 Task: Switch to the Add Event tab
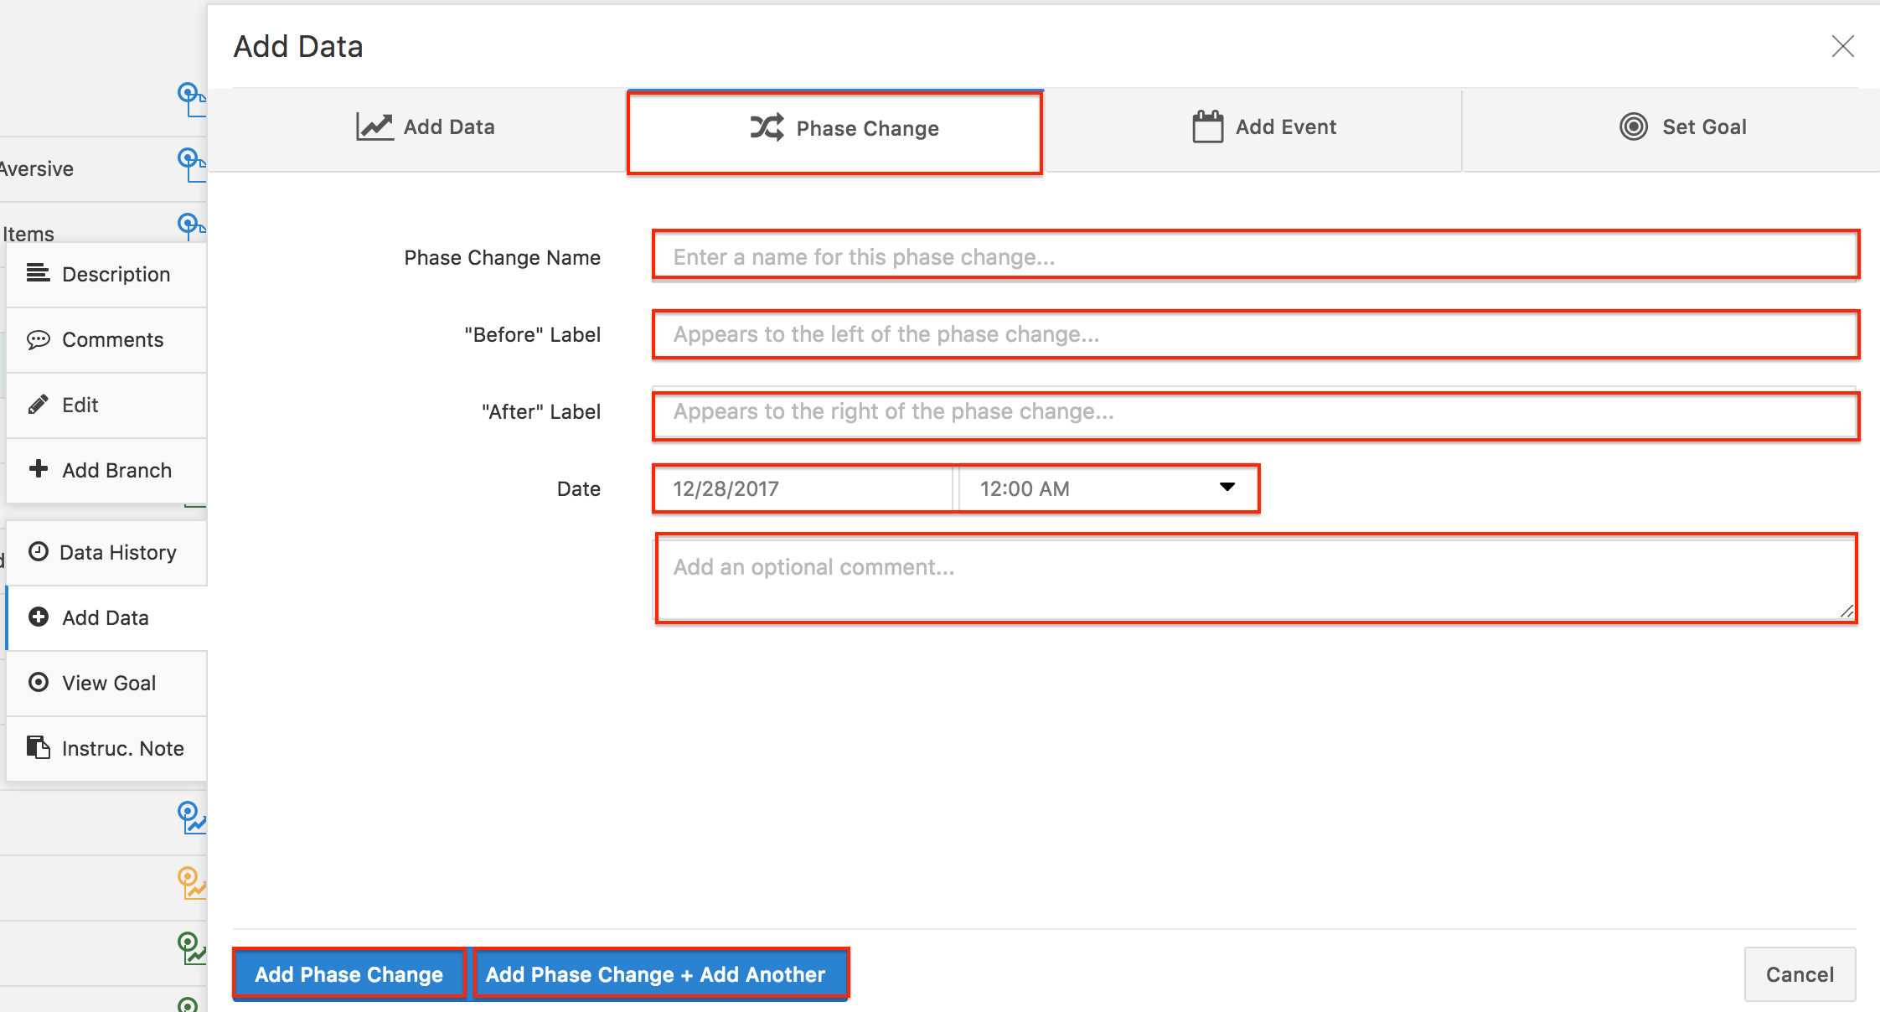coord(1264,126)
